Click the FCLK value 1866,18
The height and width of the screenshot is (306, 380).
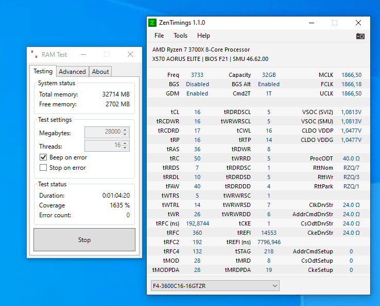click(351, 84)
